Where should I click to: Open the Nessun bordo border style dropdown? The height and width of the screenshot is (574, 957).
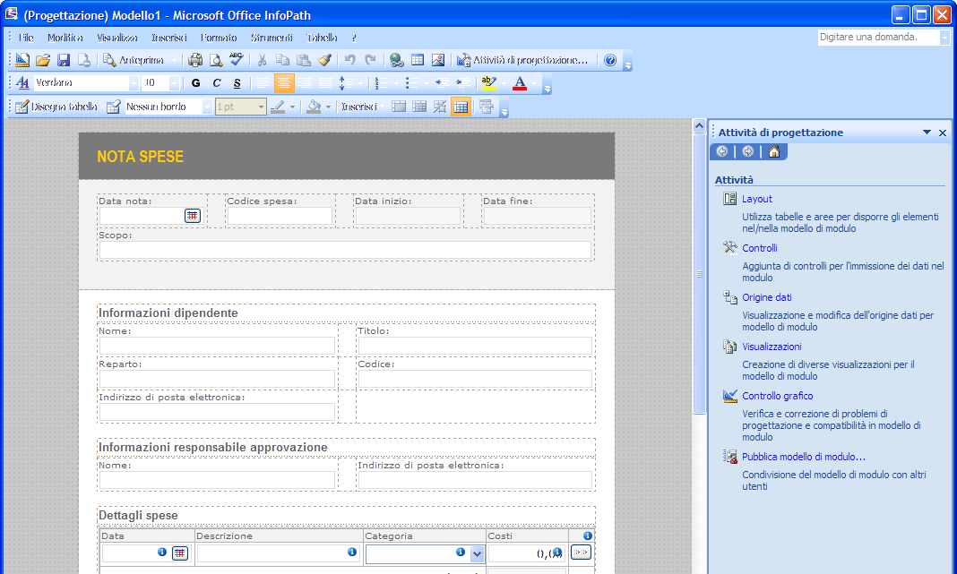(207, 107)
